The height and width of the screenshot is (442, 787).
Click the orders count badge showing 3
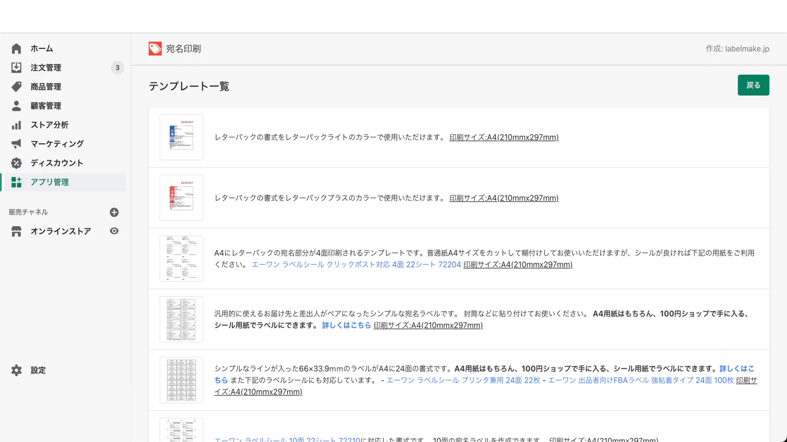click(x=117, y=68)
